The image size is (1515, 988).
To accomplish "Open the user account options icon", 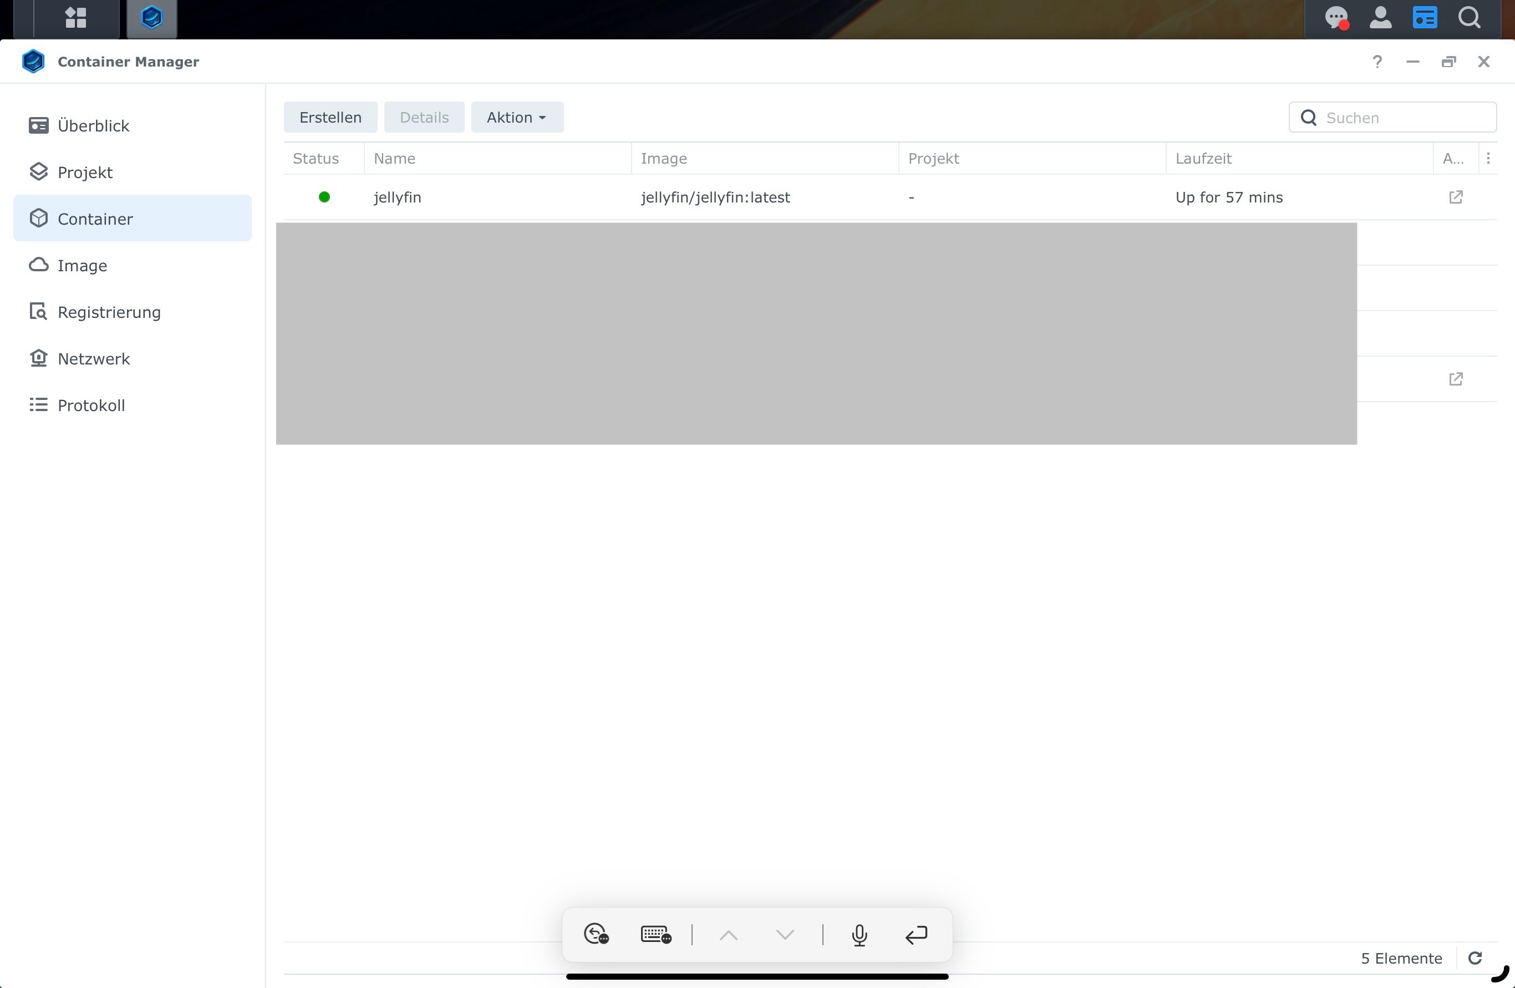I will tap(1380, 18).
